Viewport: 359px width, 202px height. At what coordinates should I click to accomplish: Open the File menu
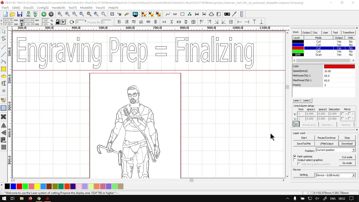(x=5, y=8)
